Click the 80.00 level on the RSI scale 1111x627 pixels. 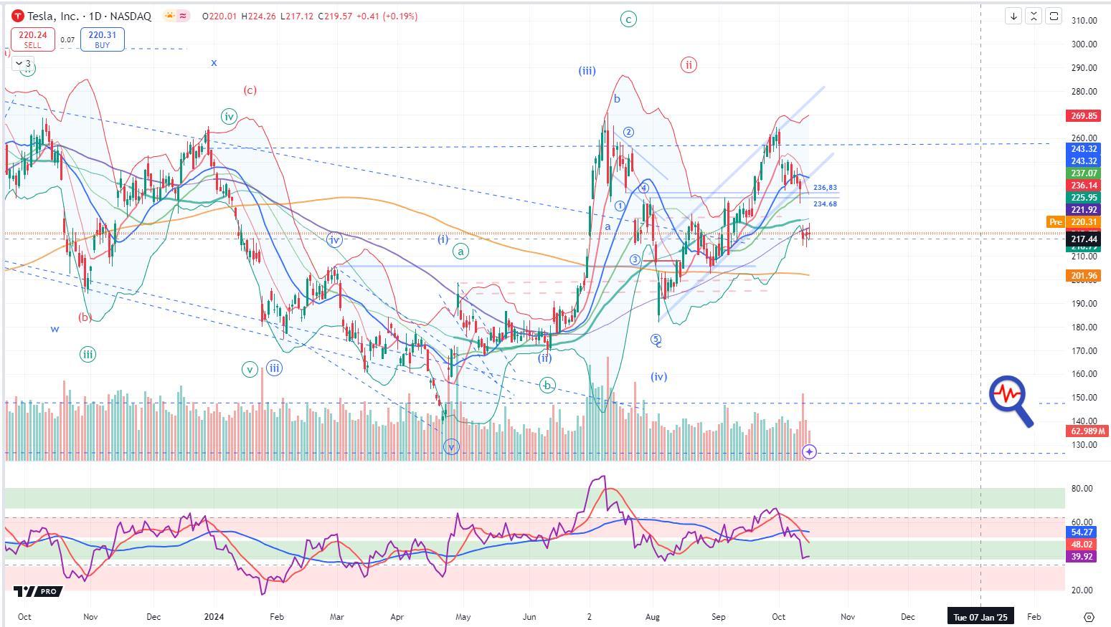1083,489
